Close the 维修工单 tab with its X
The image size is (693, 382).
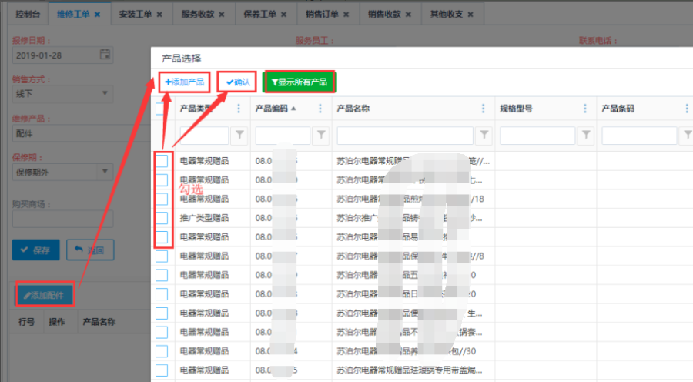point(98,15)
